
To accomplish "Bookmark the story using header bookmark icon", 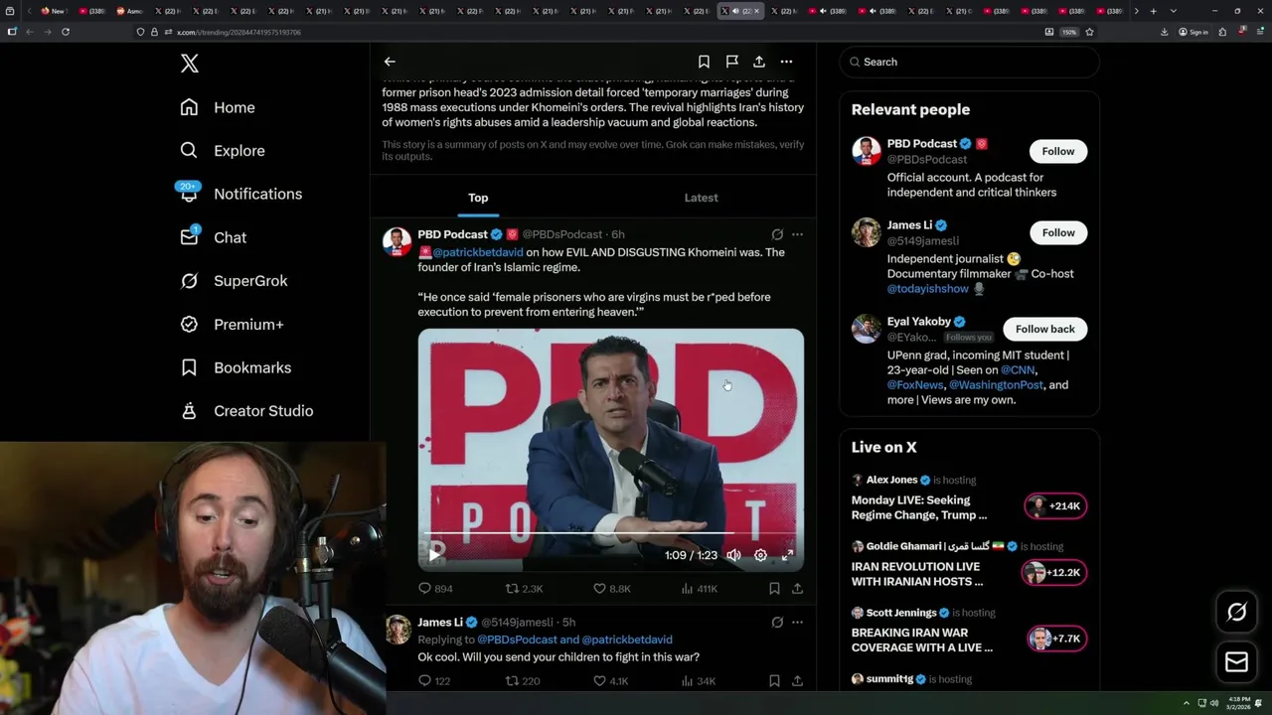I will point(704,62).
